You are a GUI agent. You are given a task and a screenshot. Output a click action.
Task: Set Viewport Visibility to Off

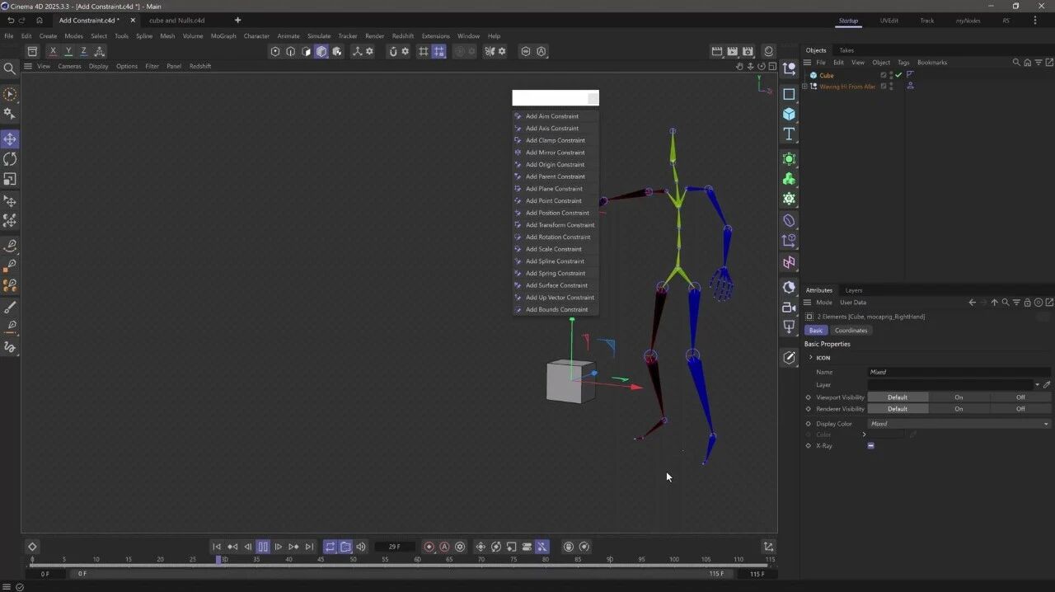(x=1020, y=397)
